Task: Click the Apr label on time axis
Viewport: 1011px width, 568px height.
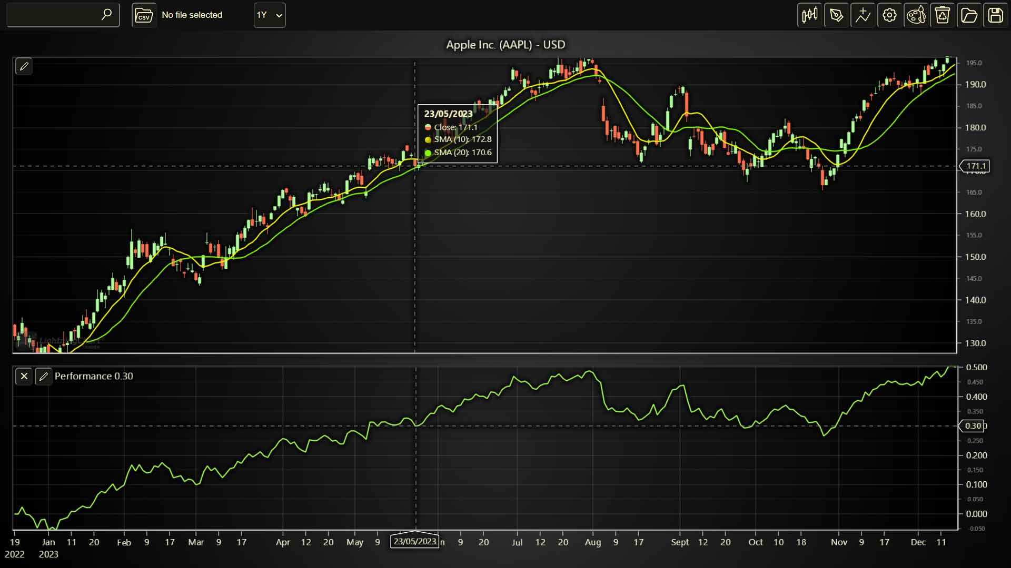Action: [x=283, y=542]
